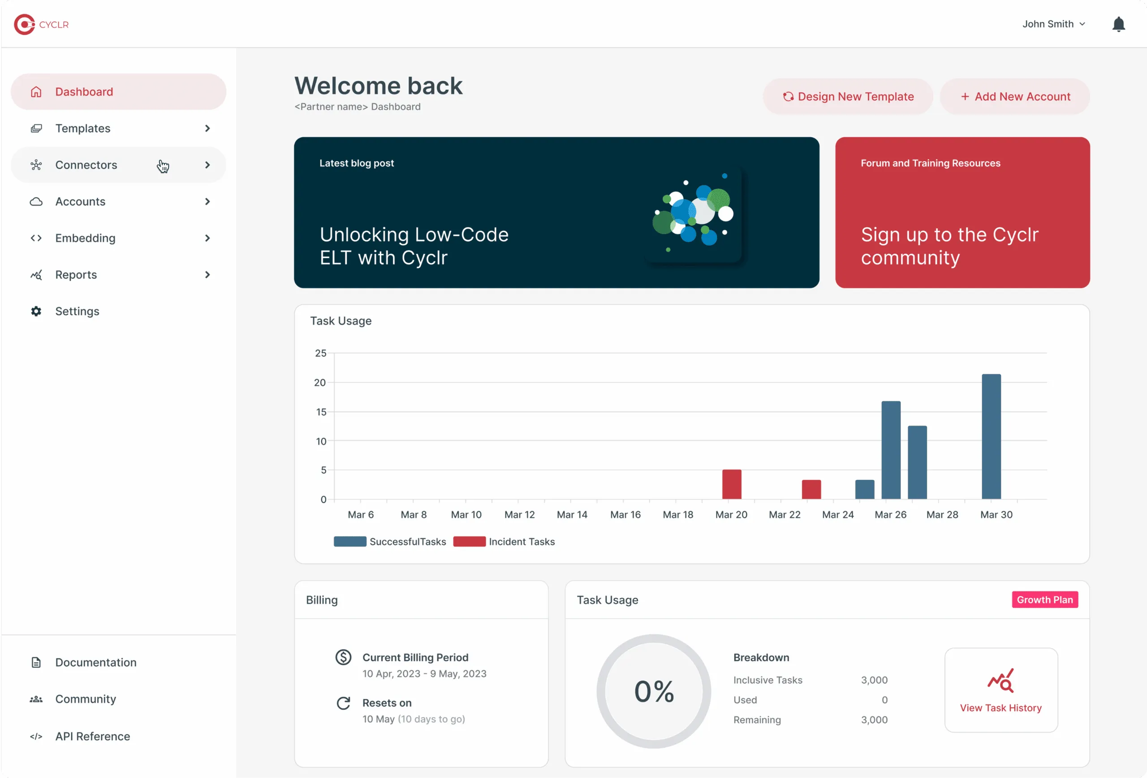Screen dimensions: 1147x778
Task: Click the 0% task usage progress ring
Action: [x=654, y=691]
